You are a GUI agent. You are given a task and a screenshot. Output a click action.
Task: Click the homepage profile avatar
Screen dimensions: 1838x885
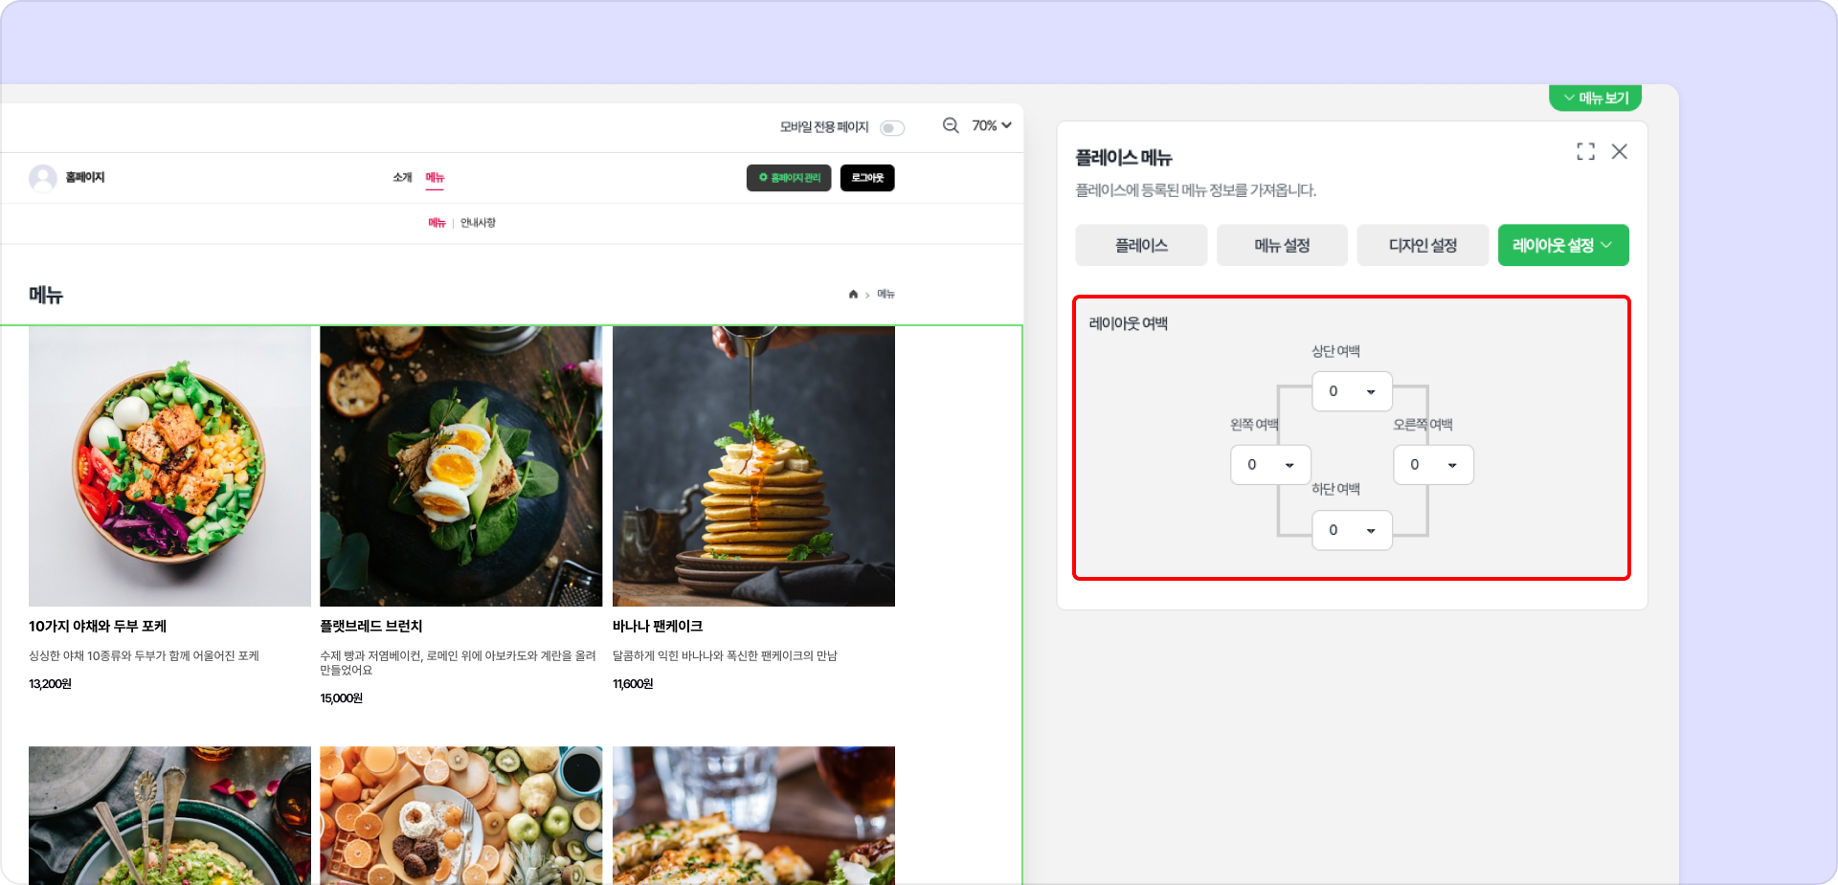42,178
